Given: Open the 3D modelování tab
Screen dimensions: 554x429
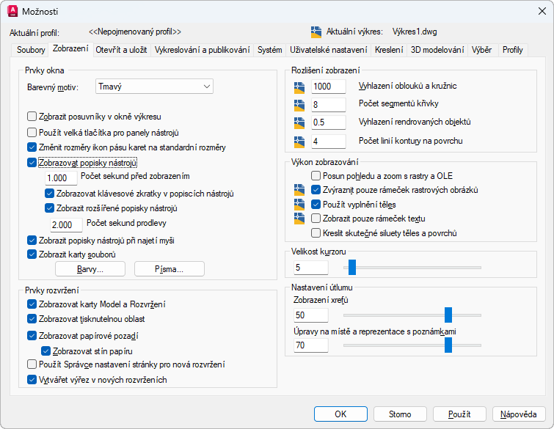Looking at the screenshot, I should point(437,50).
